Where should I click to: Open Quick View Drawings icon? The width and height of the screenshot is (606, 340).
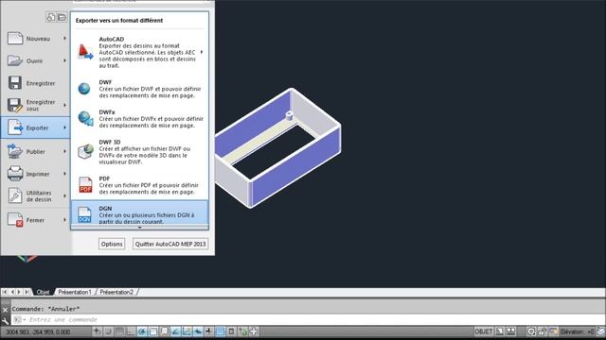511,331
